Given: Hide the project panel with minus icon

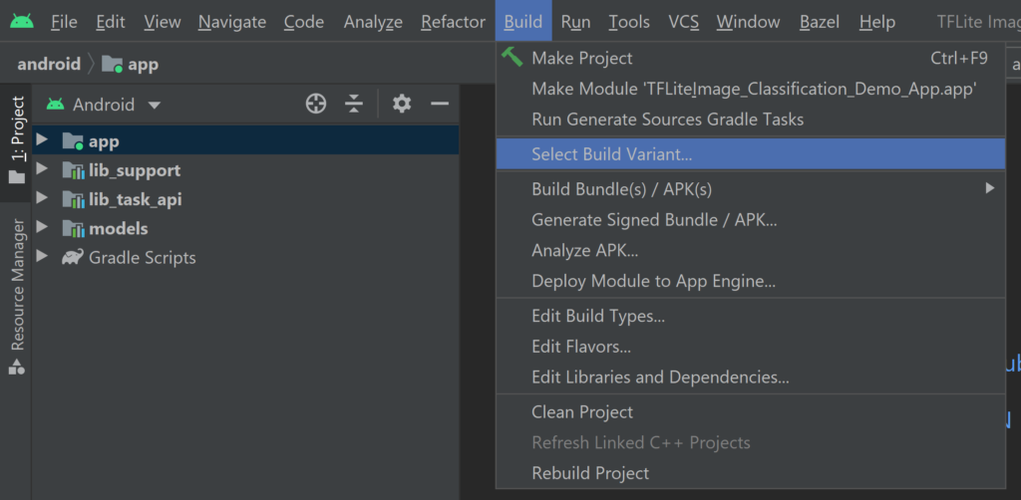Looking at the screenshot, I should (440, 104).
